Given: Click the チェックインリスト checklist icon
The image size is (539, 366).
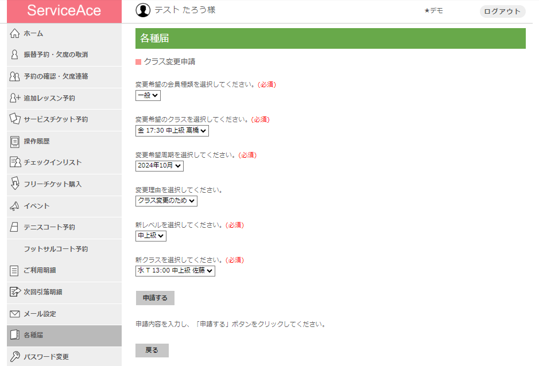Looking at the screenshot, I should tap(15, 162).
